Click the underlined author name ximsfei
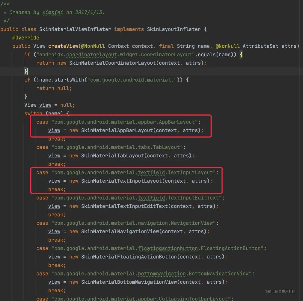 point(52,13)
